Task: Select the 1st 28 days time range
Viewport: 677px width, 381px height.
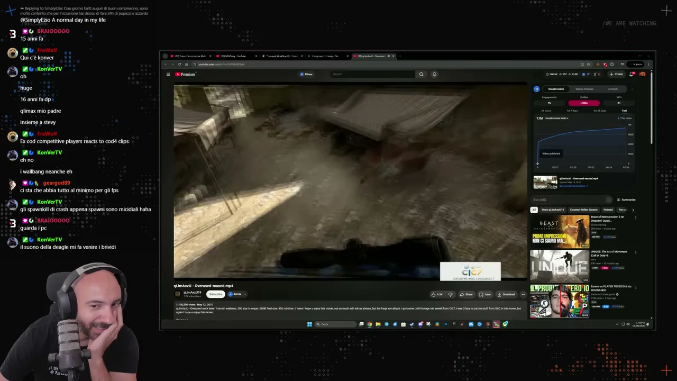Action: click(600, 111)
